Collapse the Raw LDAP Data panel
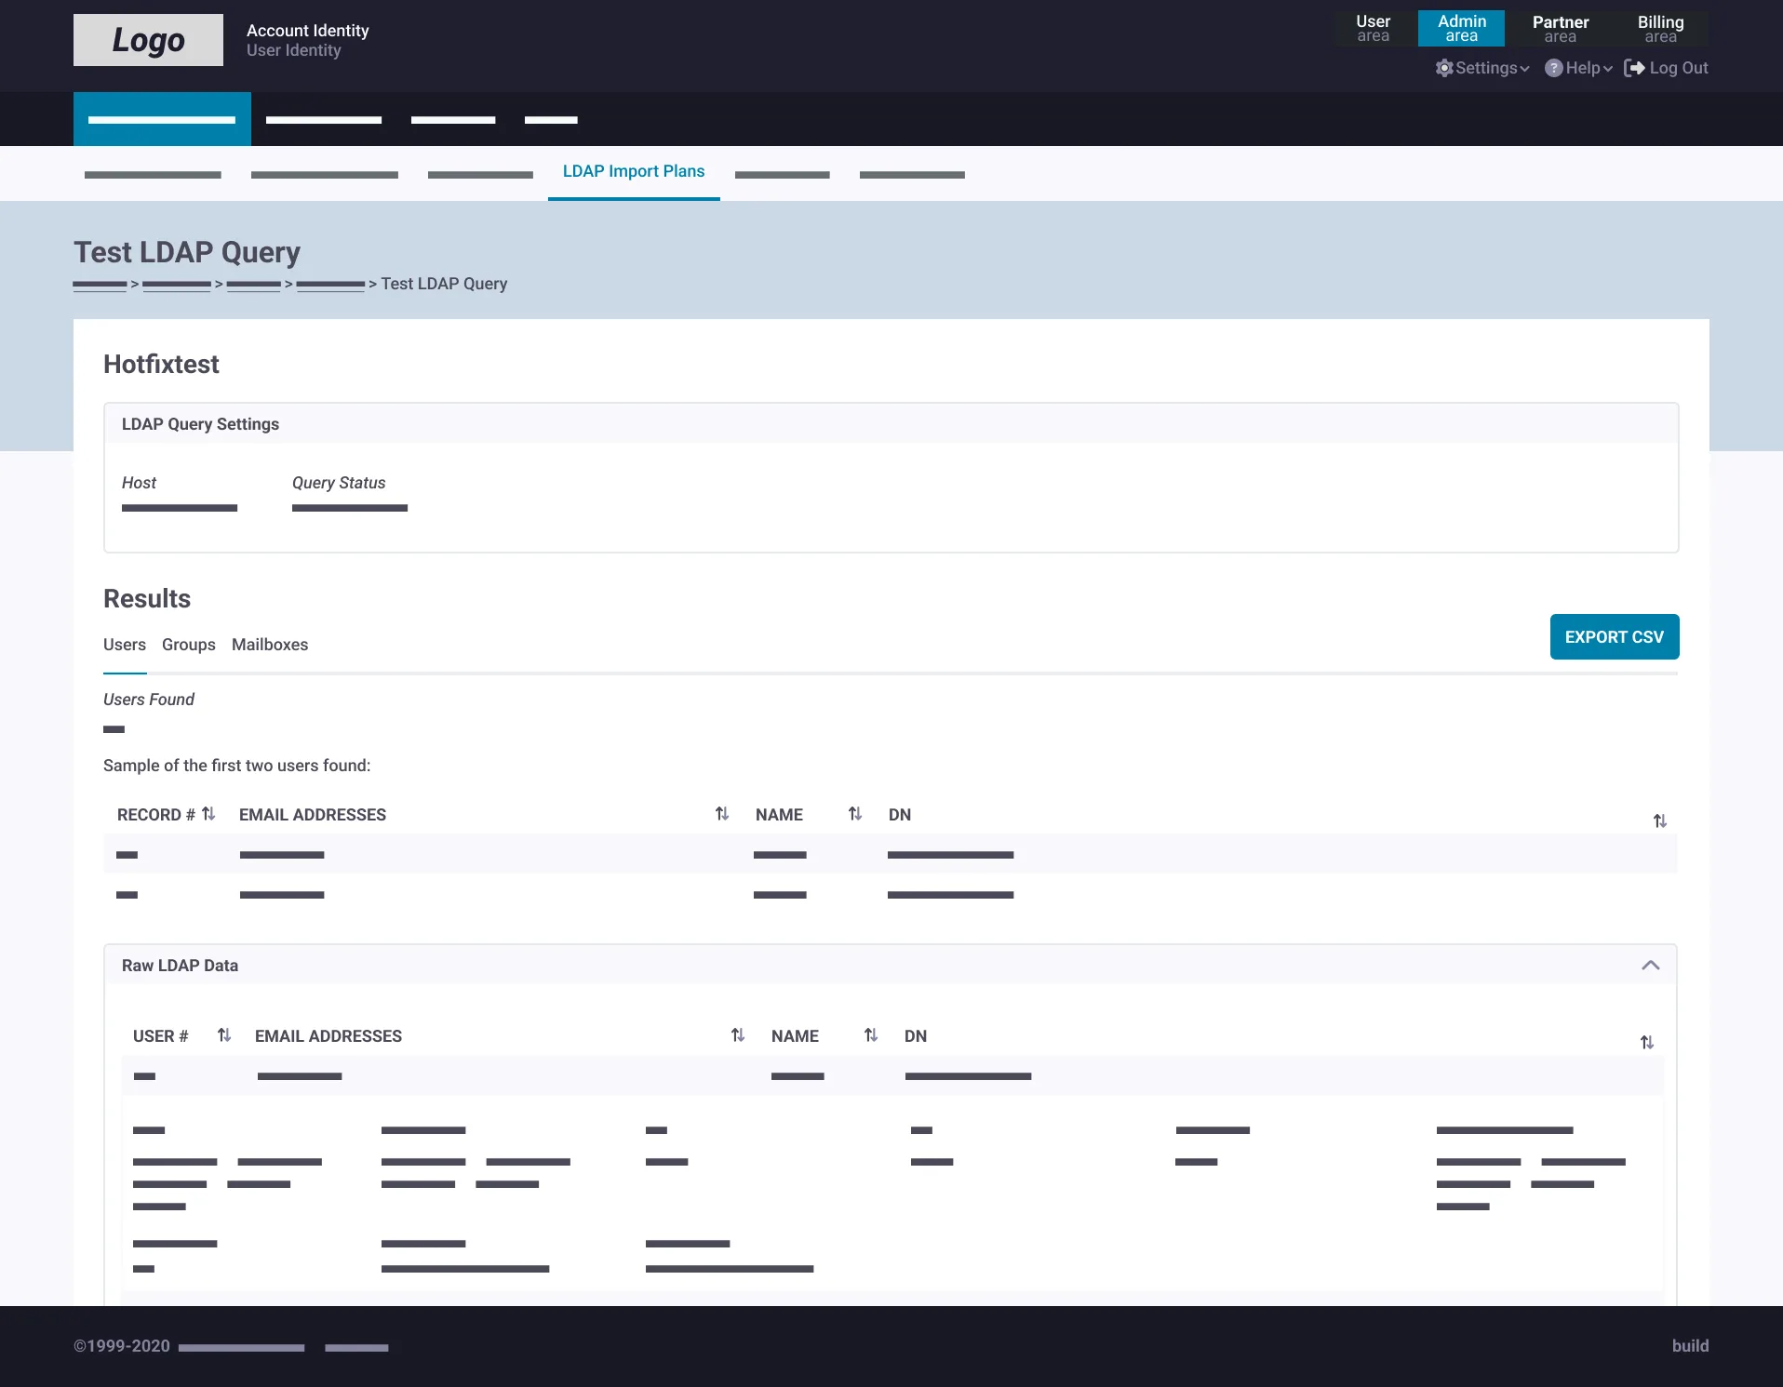This screenshot has height=1387, width=1783. [x=1651, y=966]
